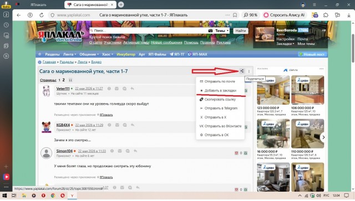The image size is (355, 201).
Task: Open the Task View taskbar icon
Action: pyautogui.click(x=14, y=195)
